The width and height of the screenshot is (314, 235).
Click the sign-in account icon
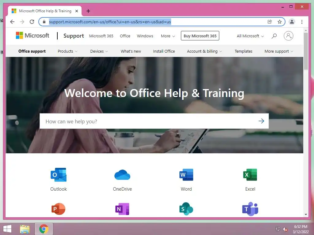[288, 36]
